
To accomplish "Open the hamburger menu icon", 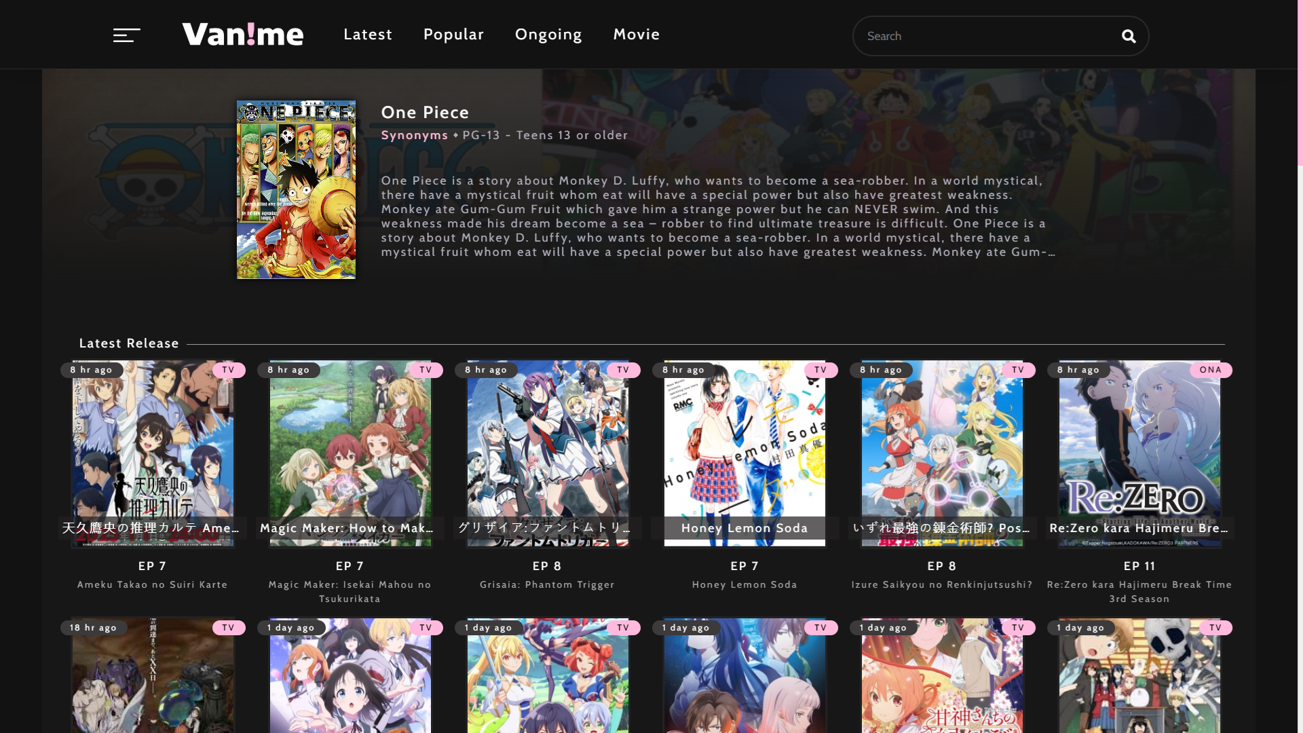I will pyautogui.click(x=126, y=35).
